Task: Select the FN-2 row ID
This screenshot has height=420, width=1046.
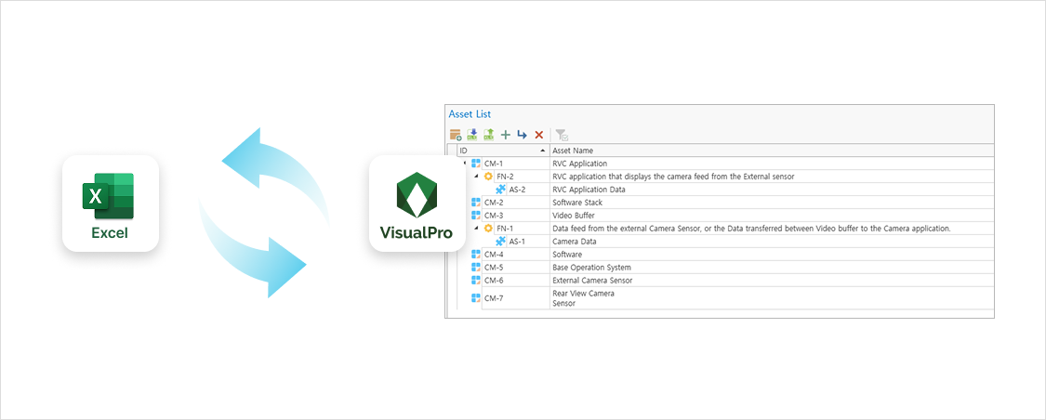Action: click(505, 177)
